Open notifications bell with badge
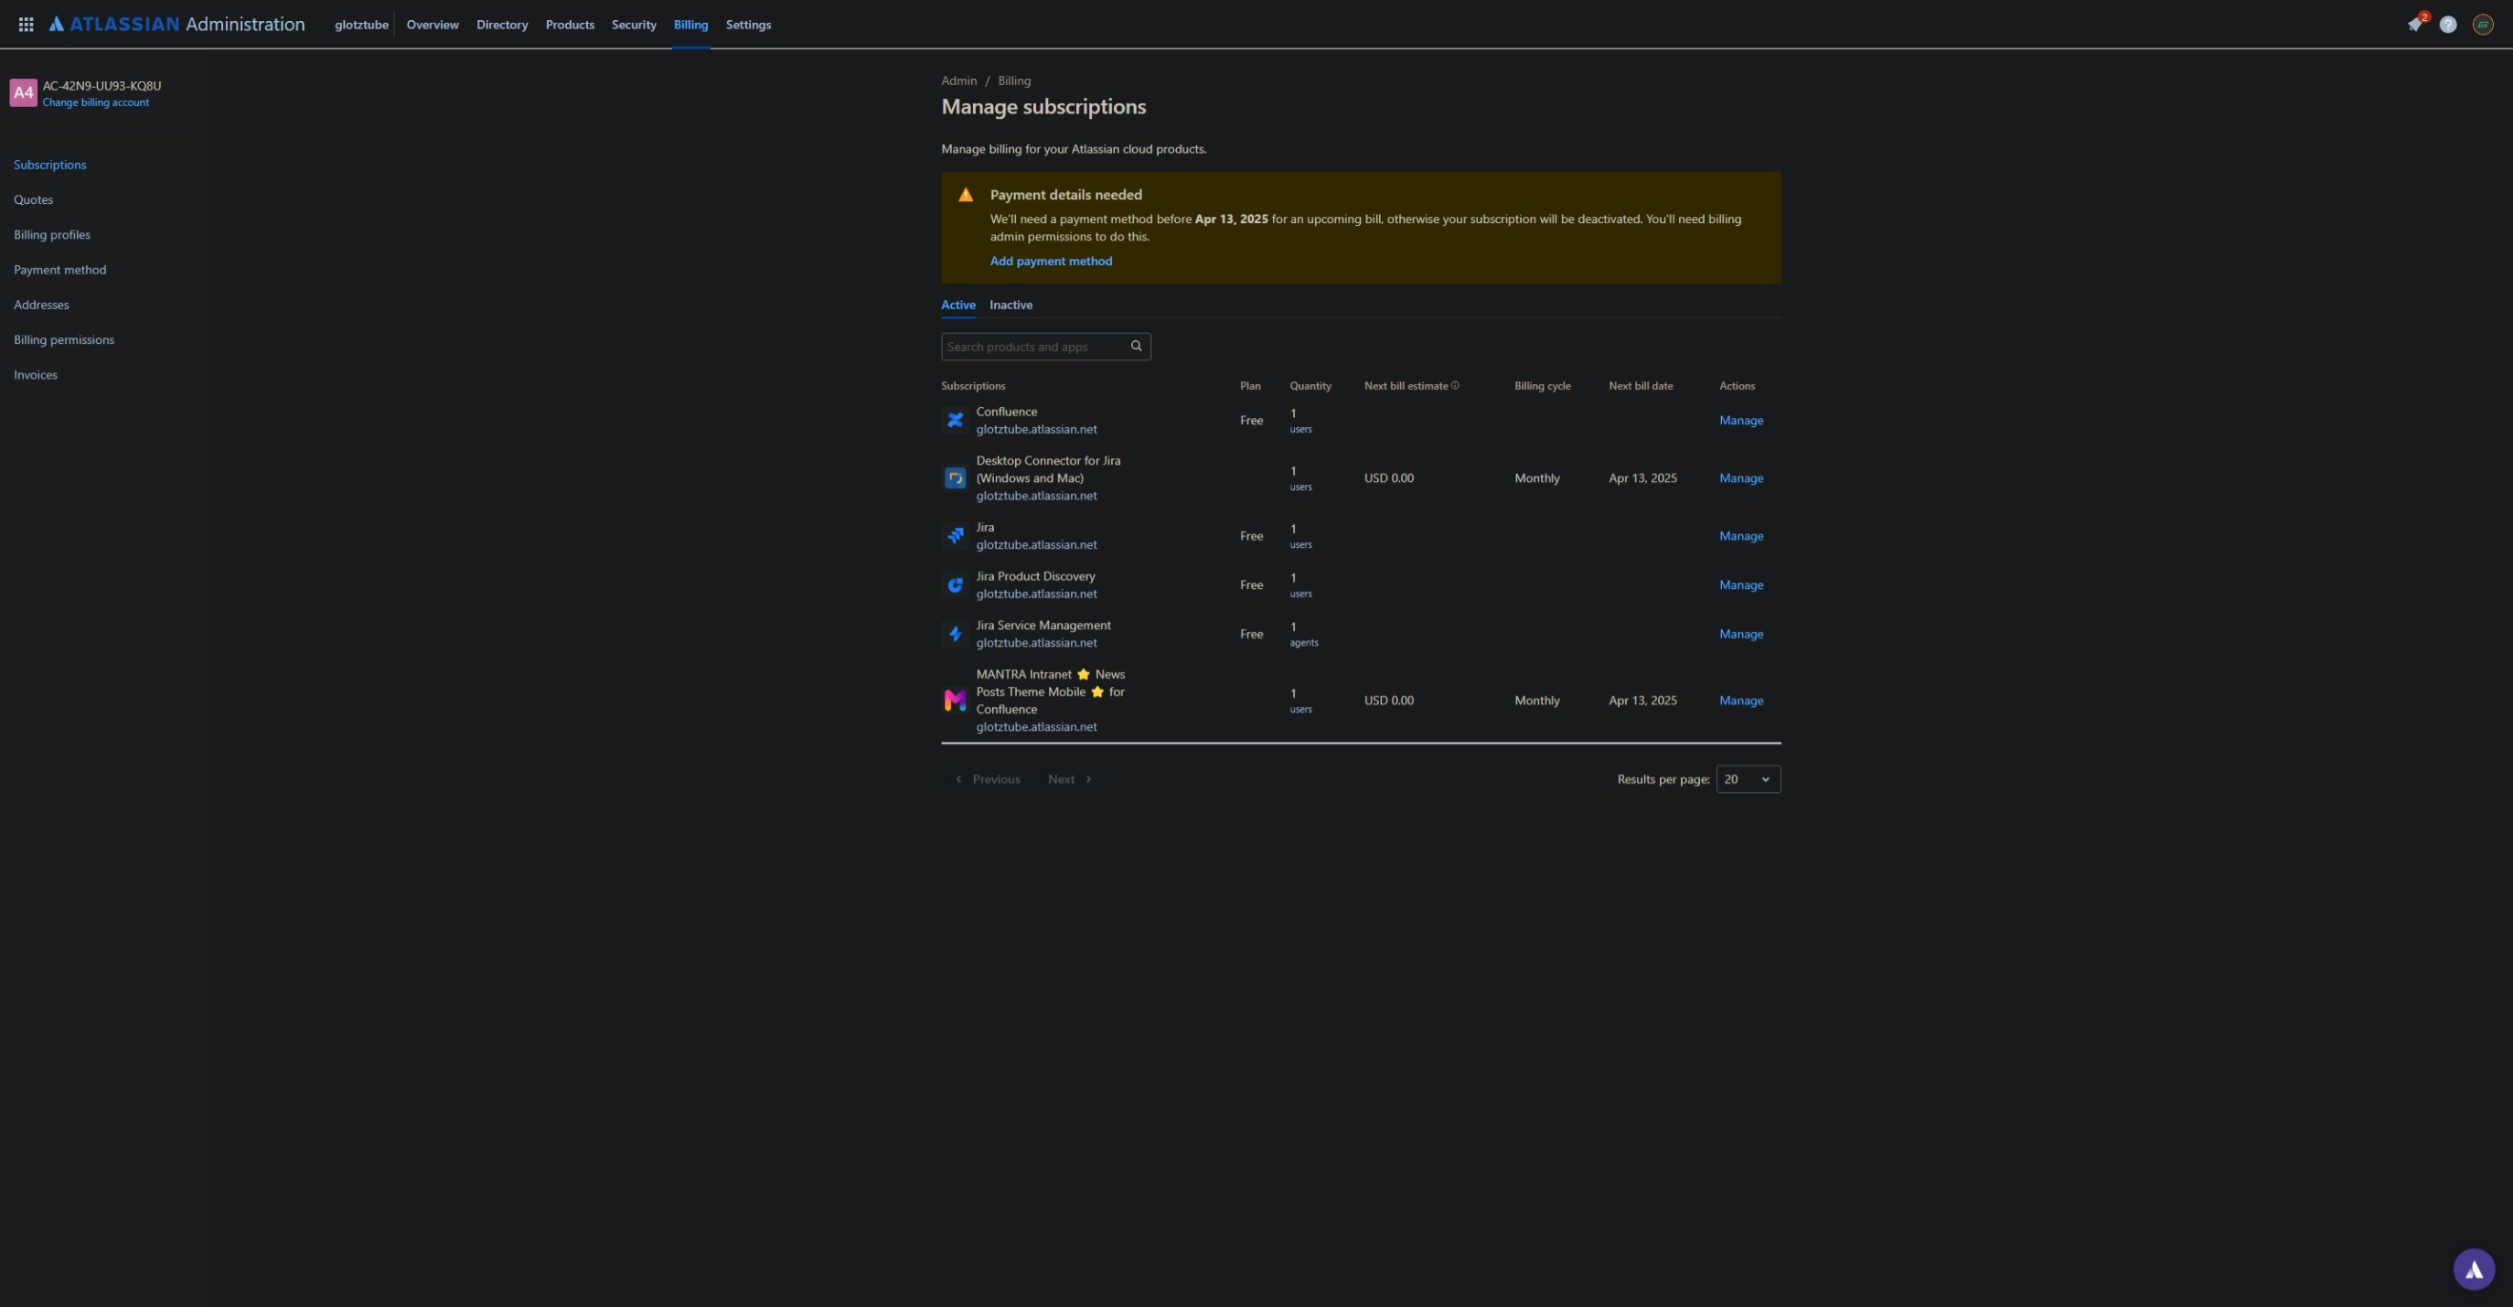The image size is (2513, 1307). (2415, 25)
